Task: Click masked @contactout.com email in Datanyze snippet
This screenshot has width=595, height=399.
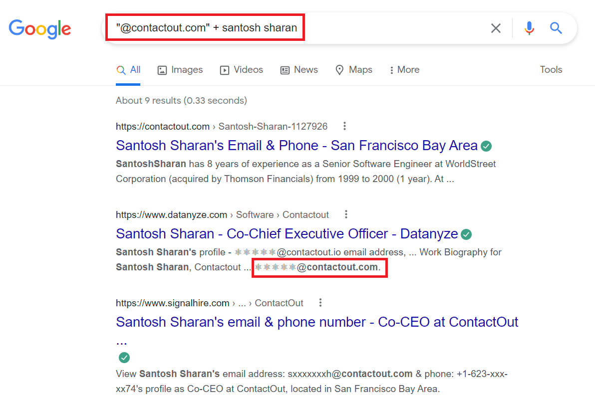Action: coord(317,267)
